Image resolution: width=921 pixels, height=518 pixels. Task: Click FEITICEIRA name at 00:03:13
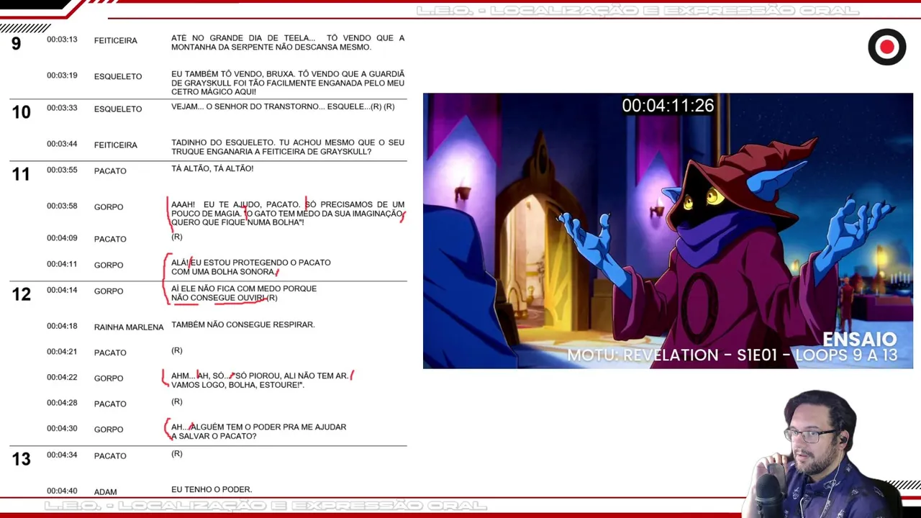pyautogui.click(x=115, y=41)
